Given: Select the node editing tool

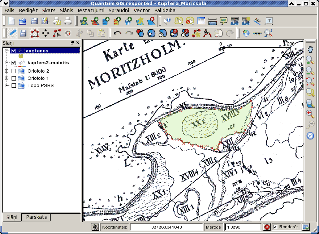Looking at the screenshot, I should pyautogui.click(x=57, y=33).
